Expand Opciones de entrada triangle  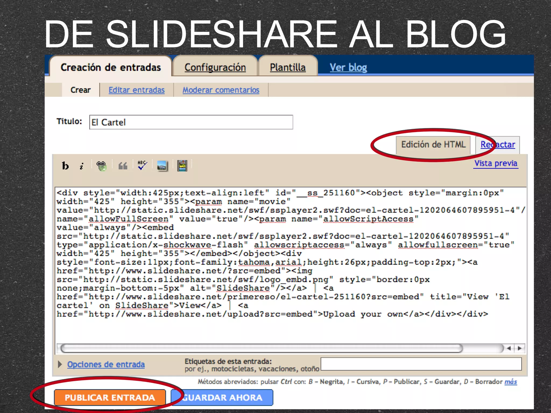pos(60,364)
